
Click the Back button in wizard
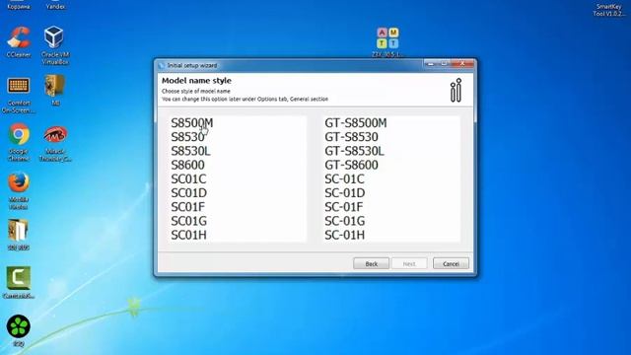[371, 263]
